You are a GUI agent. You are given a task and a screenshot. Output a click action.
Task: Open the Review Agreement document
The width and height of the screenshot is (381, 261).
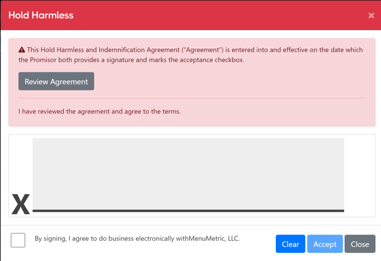pos(56,81)
